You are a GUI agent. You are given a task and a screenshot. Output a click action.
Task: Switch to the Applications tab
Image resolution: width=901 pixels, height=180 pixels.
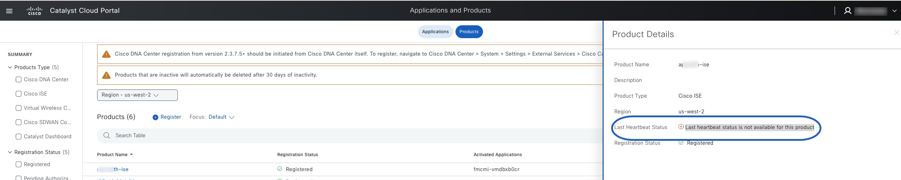[435, 32]
